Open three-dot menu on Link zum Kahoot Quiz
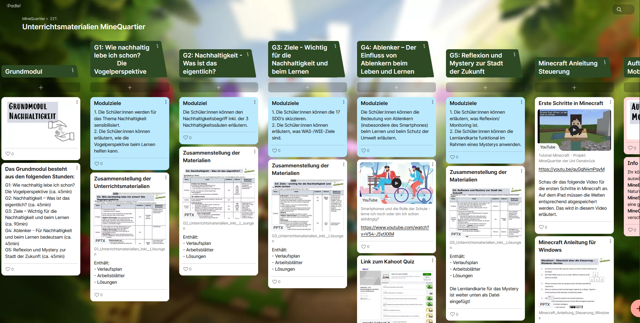Screen dimensions: 640x323 (x=433, y=261)
